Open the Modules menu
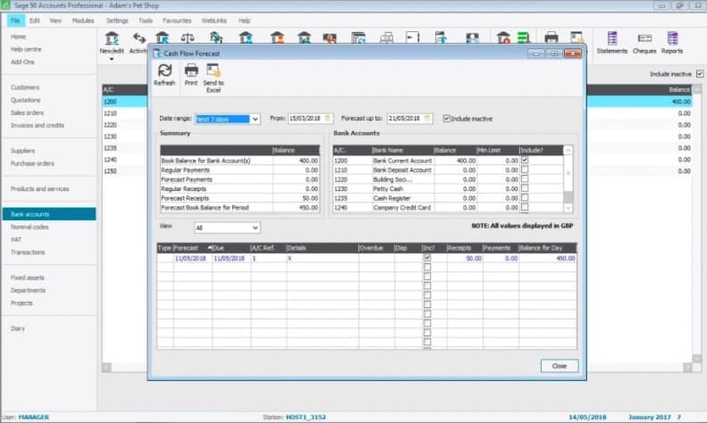 (82, 20)
